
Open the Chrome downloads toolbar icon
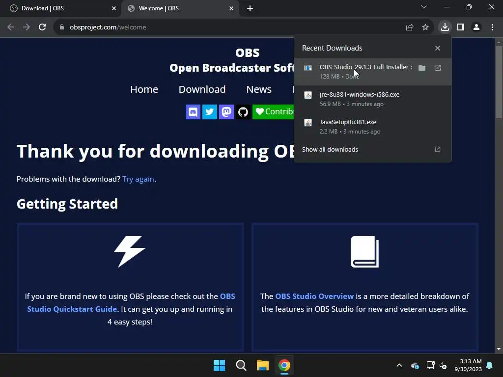tap(445, 27)
